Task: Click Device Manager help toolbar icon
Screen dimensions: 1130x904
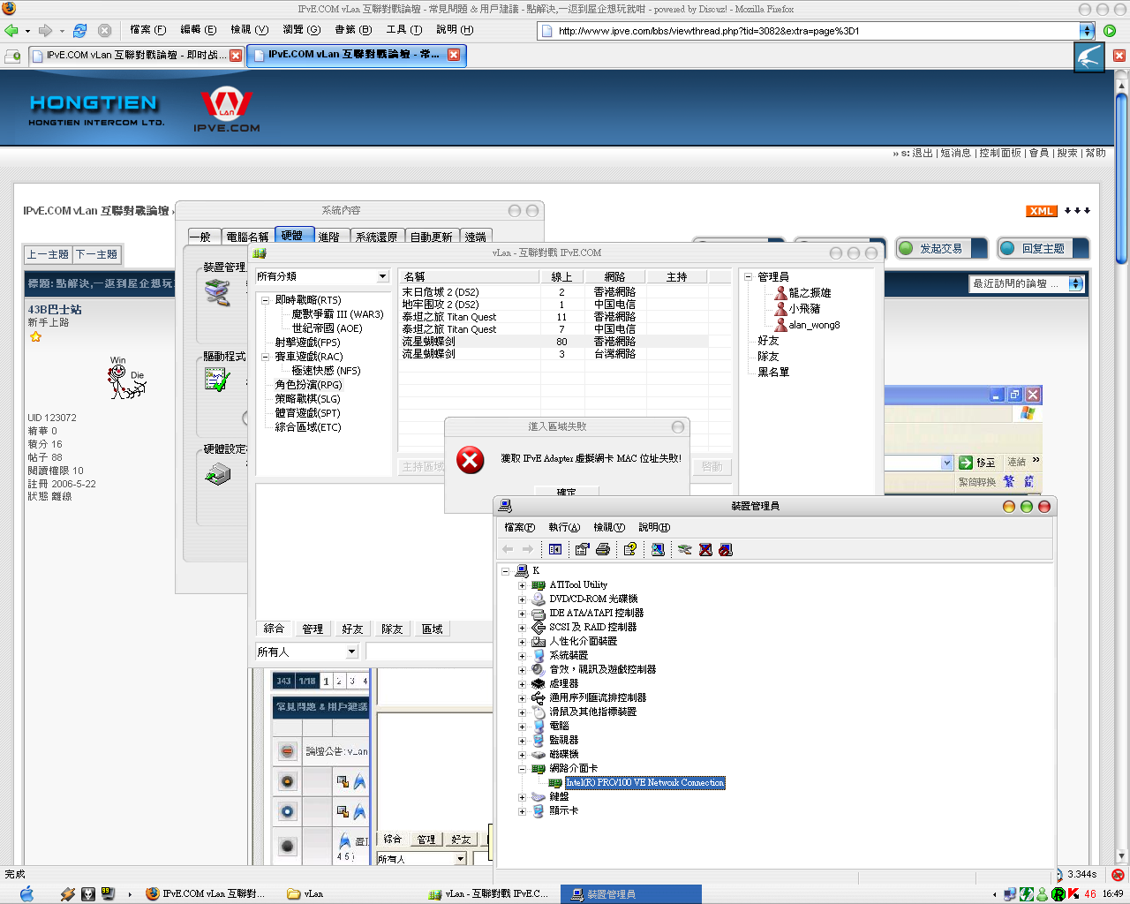Action: (630, 549)
